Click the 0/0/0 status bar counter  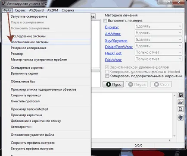pyautogui.click(x=138, y=146)
